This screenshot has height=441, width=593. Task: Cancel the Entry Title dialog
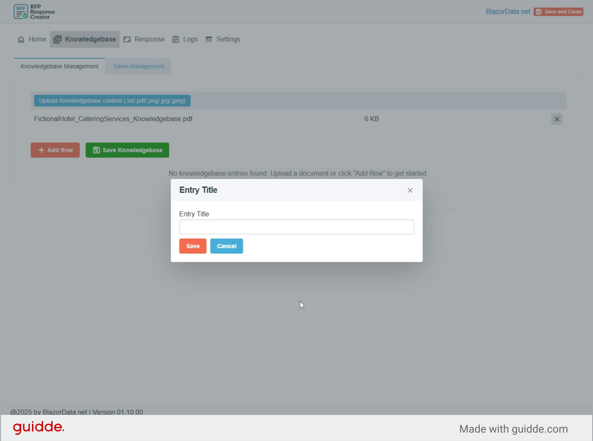point(226,246)
